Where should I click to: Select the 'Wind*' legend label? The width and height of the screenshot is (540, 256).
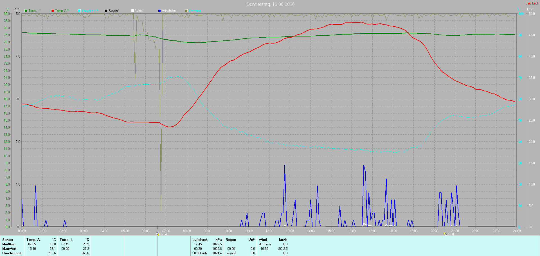point(139,11)
